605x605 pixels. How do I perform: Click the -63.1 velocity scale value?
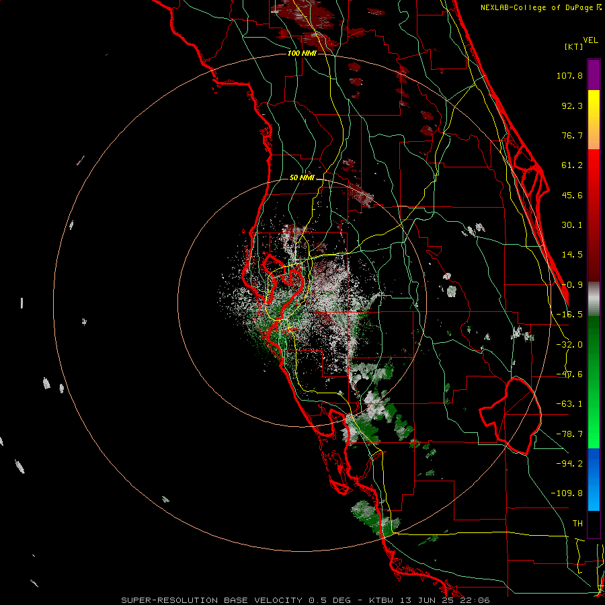pos(569,404)
